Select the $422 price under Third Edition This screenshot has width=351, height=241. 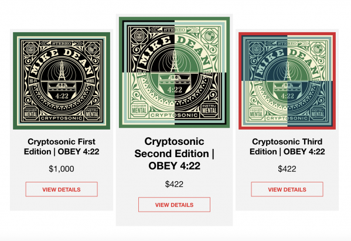[x=287, y=169]
